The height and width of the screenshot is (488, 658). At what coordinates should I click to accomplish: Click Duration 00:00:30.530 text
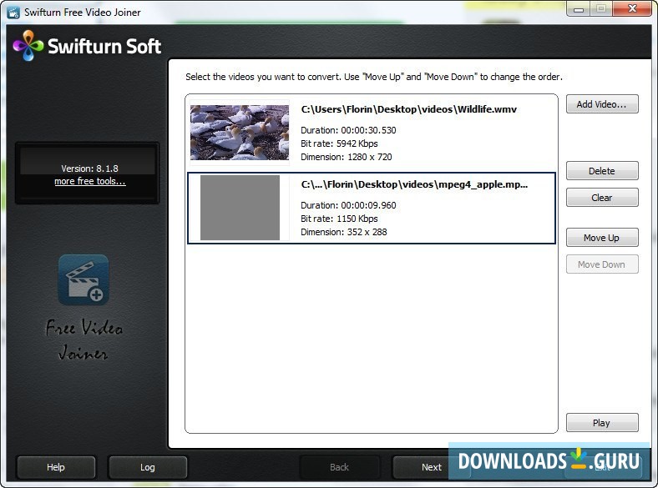point(348,130)
